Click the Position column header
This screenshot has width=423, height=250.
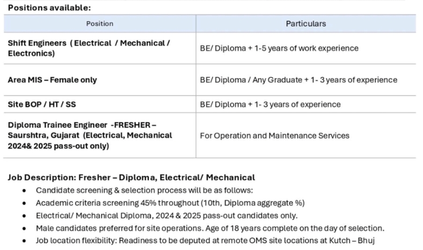tap(100, 24)
